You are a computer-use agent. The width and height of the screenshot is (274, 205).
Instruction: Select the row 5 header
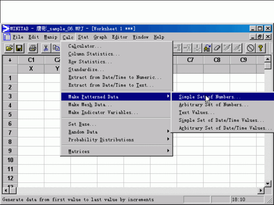tap(10, 114)
